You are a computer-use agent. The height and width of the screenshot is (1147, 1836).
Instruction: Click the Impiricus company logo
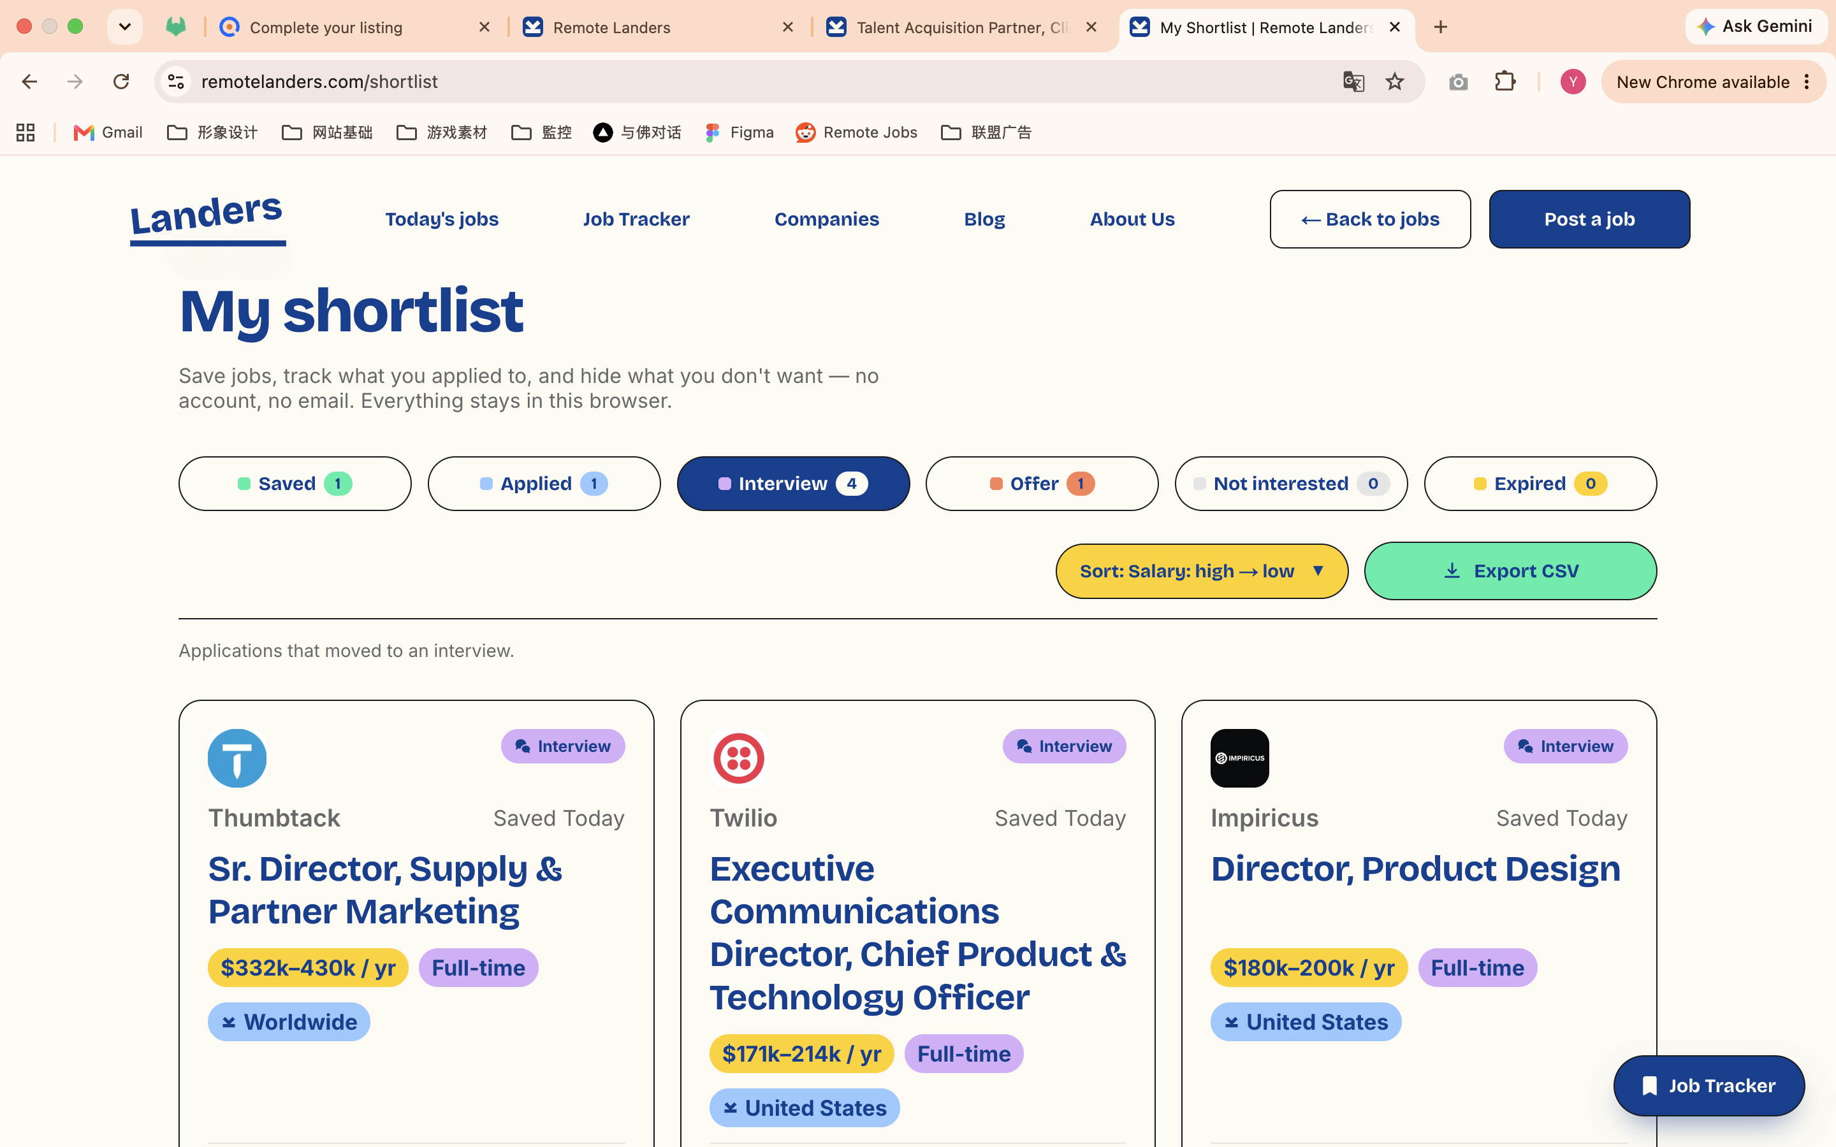tap(1240, 758)
